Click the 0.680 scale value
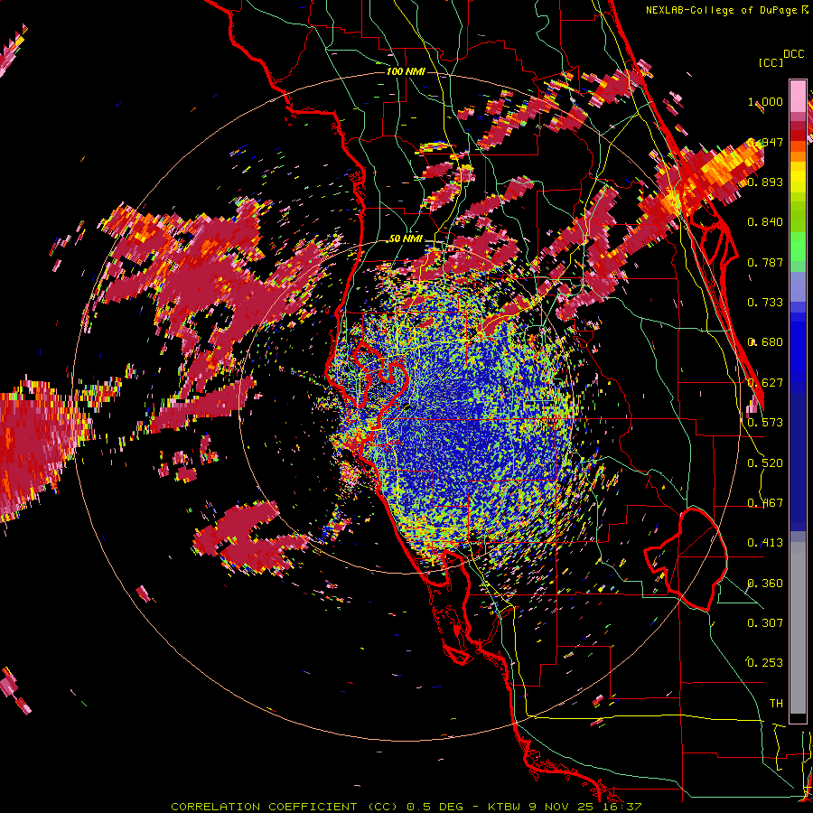Screen dimensions: 813x813 coord(765,342)
